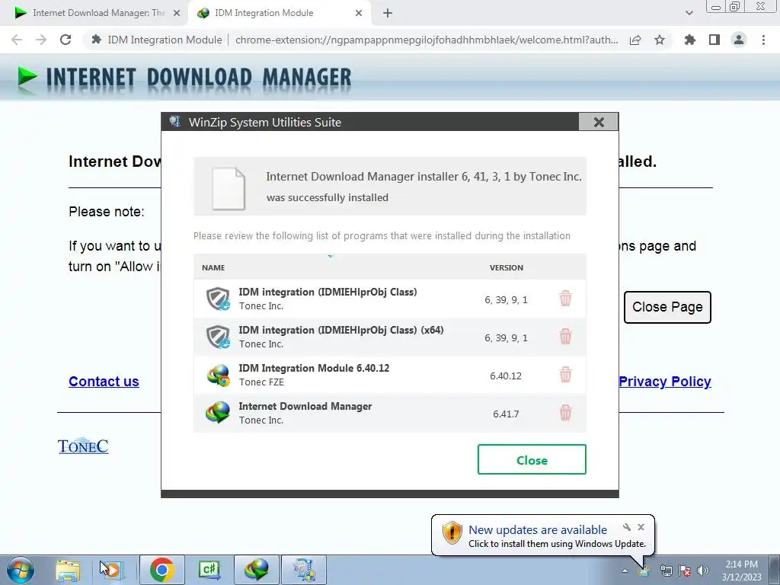Open Chrome three-dot menu

763,40
